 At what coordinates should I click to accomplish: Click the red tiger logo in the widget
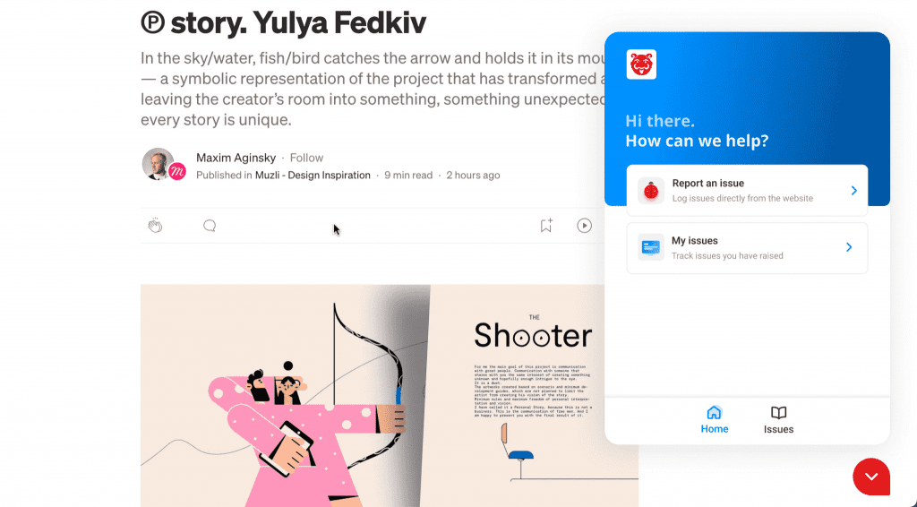[641, 64]
